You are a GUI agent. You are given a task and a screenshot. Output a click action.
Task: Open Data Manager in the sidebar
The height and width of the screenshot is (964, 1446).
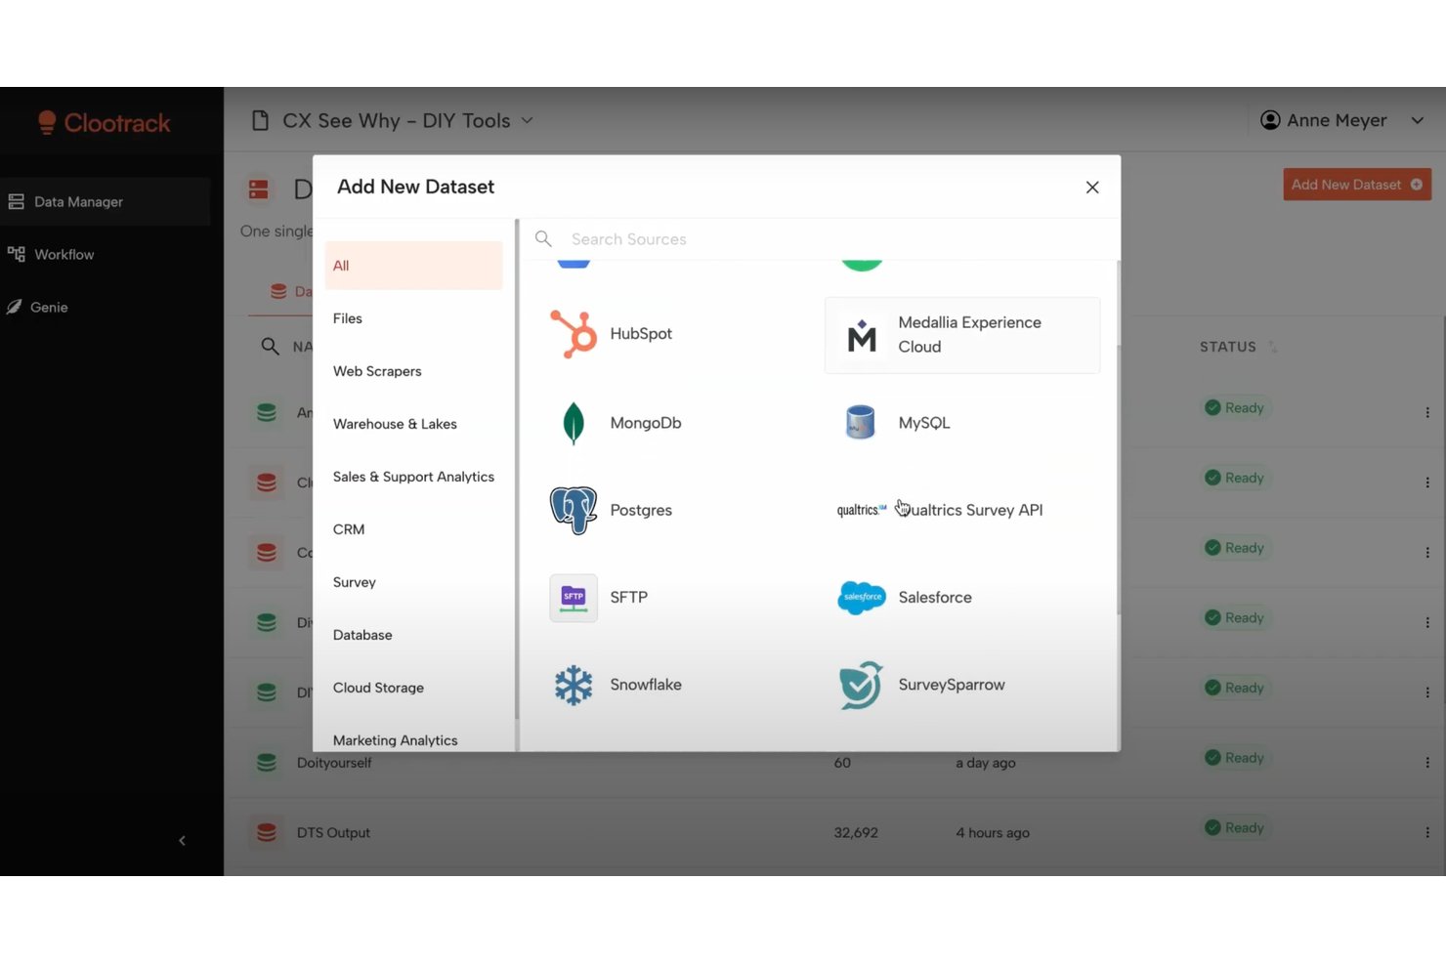(105, 202)
